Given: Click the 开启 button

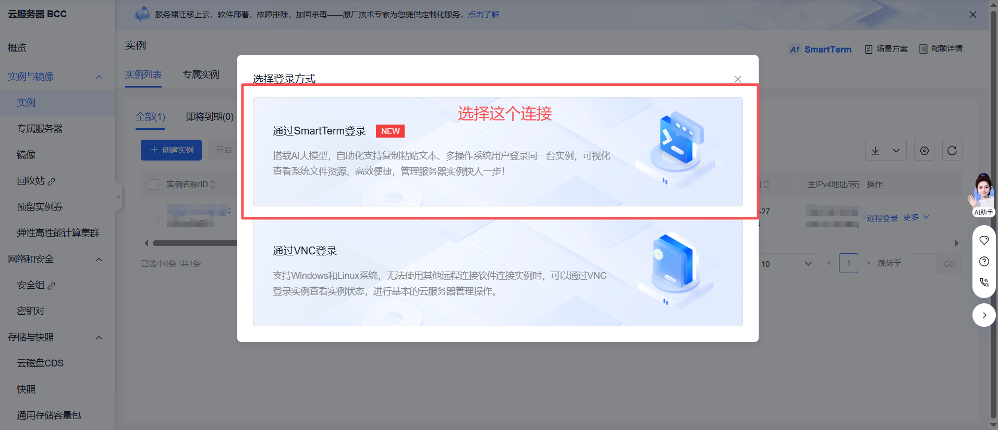Looking at the screenshot, I should click(x=224, y=150).
